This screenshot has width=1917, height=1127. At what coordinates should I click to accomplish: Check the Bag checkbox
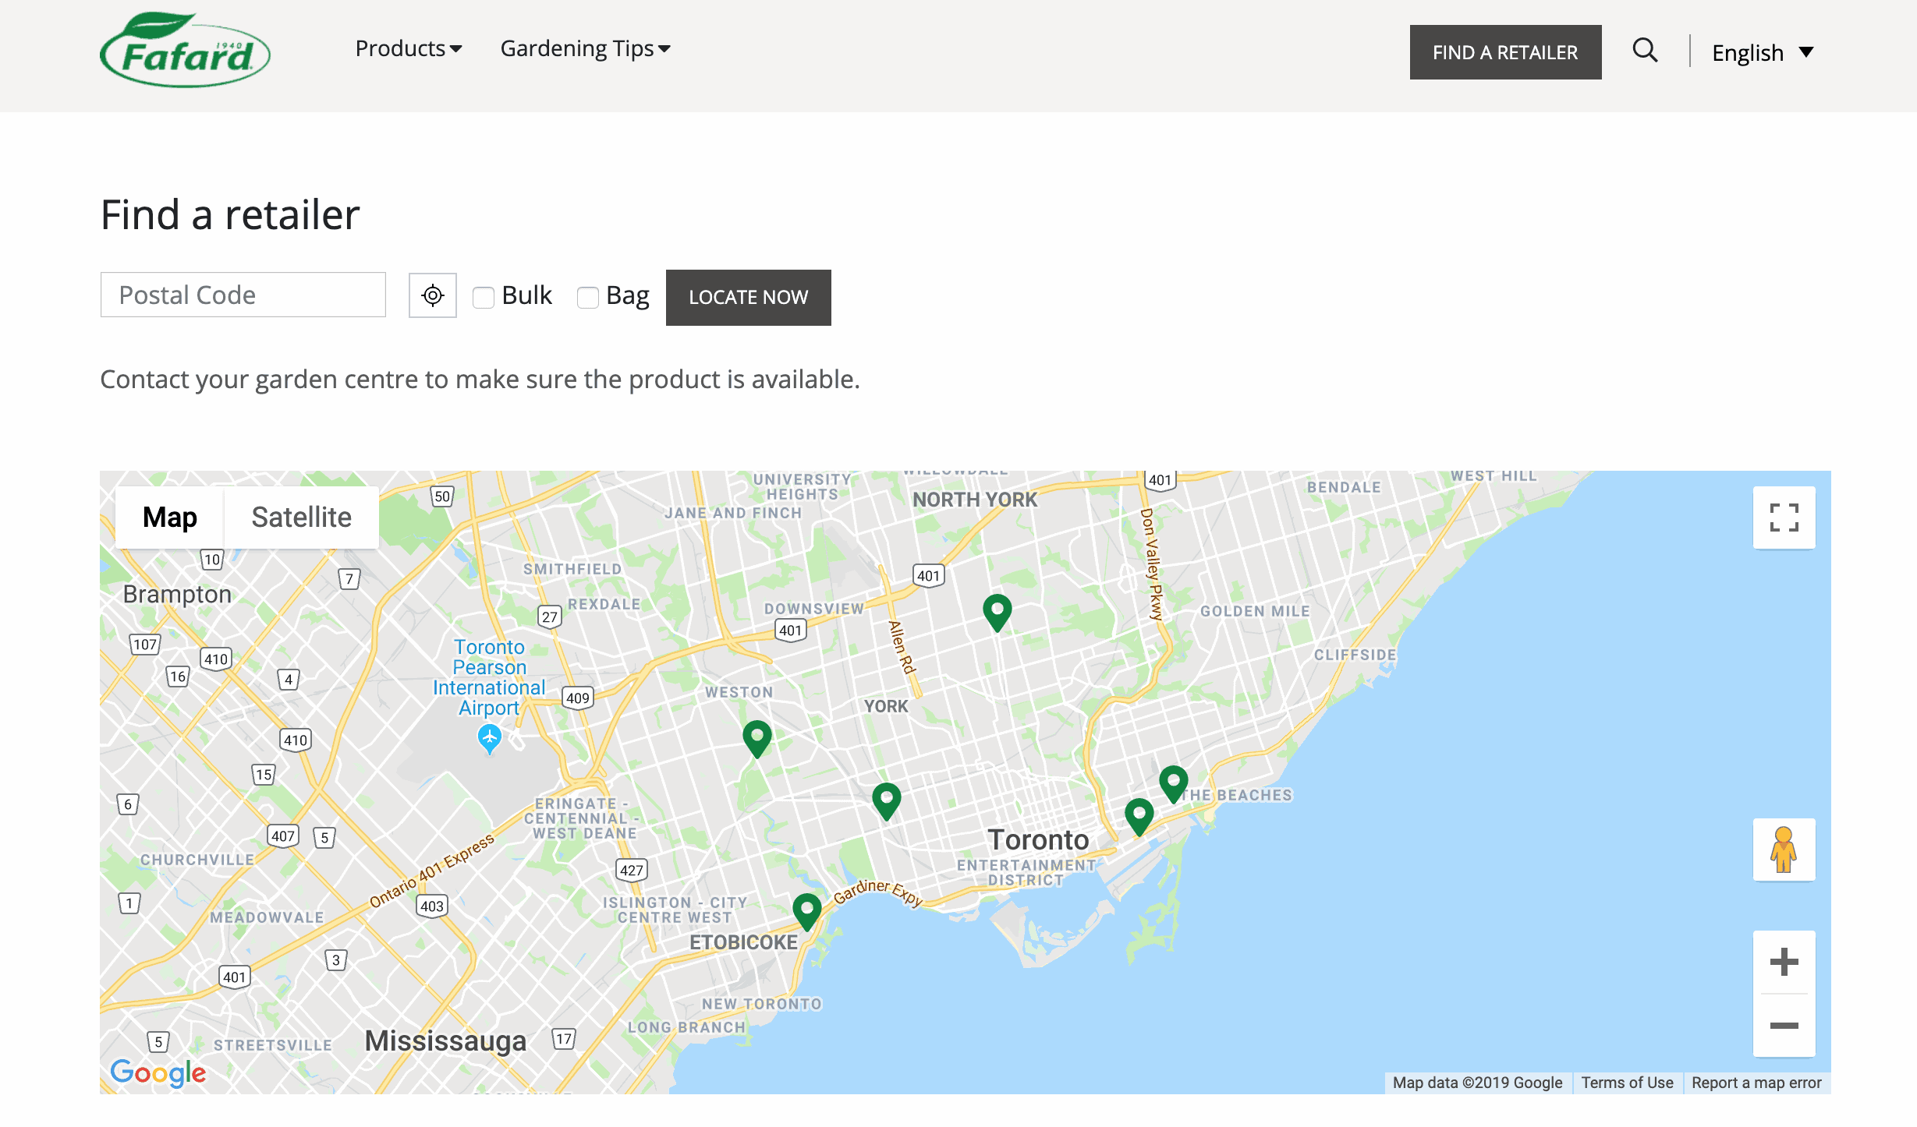(x=587, y=297)
